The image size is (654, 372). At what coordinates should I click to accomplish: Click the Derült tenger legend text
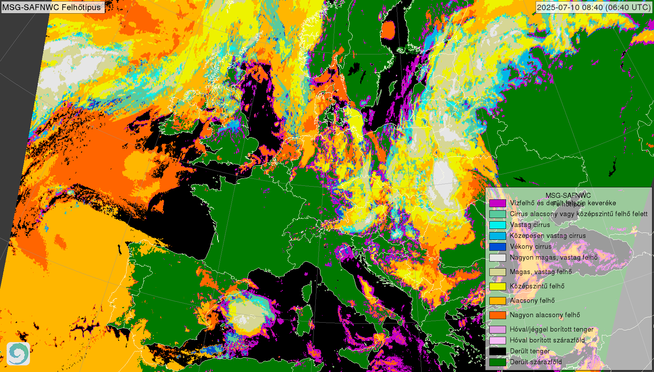[x=530, y=351]
